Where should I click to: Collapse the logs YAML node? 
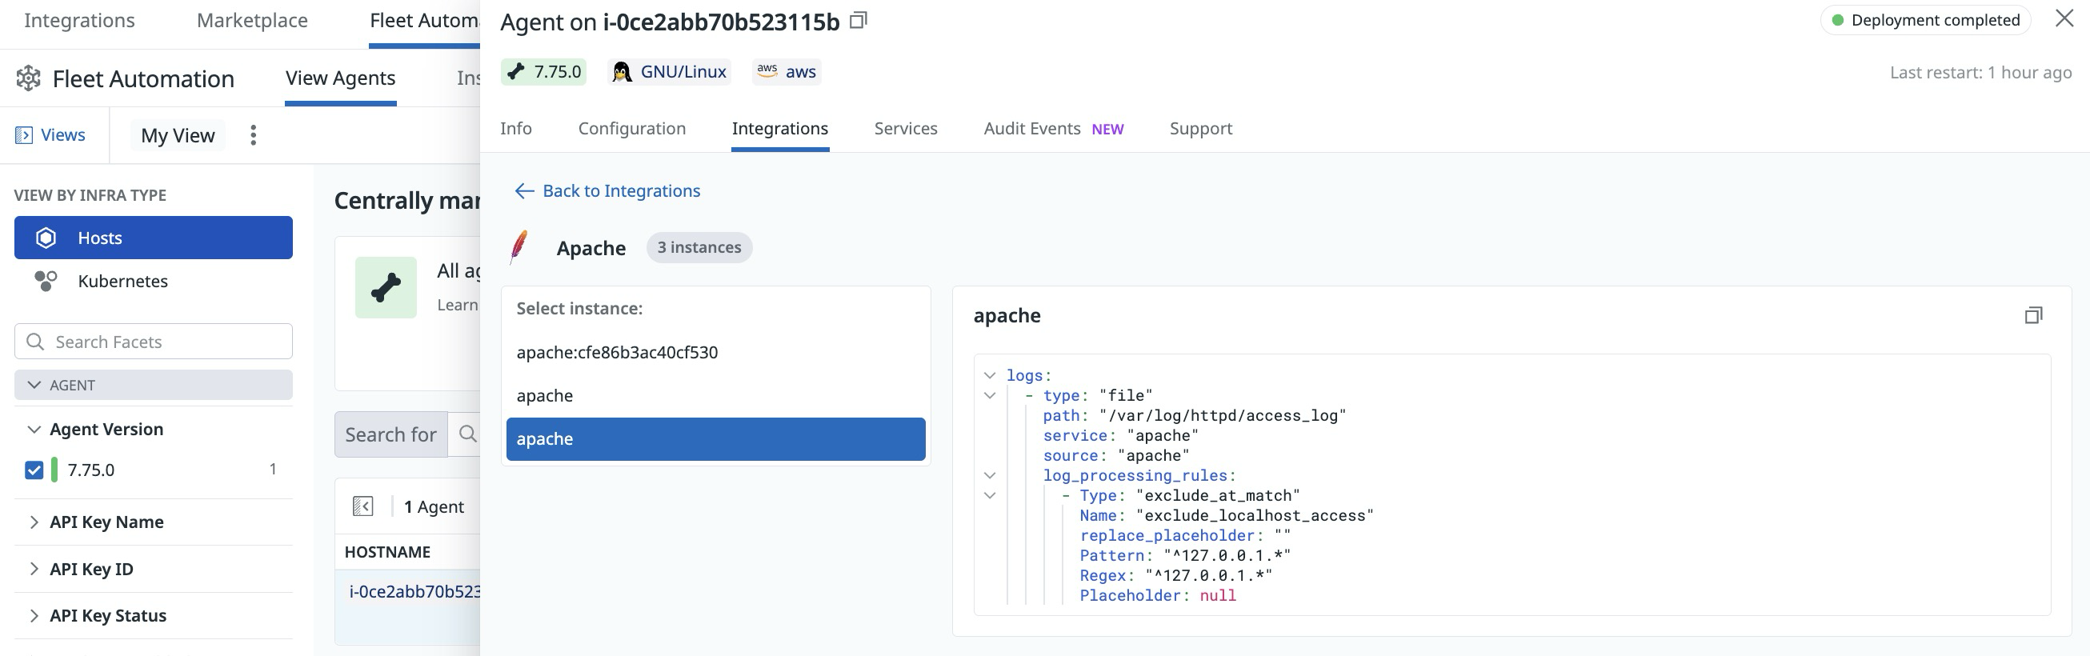tap(990, 375)
